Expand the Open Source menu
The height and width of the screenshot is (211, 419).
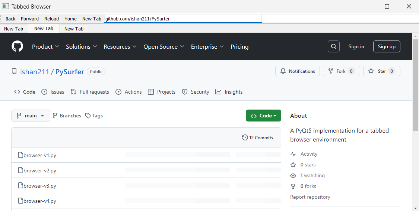[x=164, y=47]
